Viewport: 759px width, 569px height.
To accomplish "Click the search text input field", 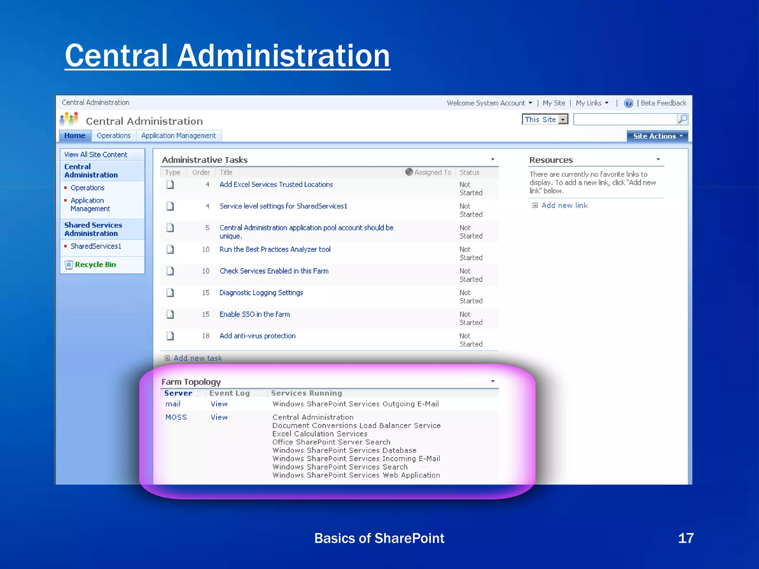I will coord(625,119).
